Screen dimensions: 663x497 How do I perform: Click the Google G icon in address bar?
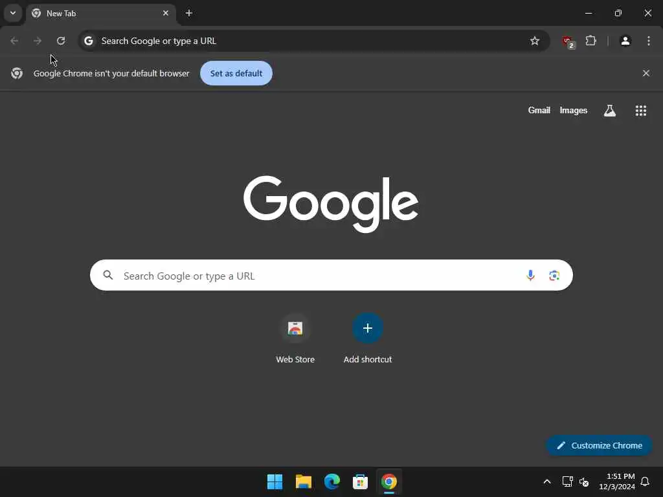(x=88, y=41)
